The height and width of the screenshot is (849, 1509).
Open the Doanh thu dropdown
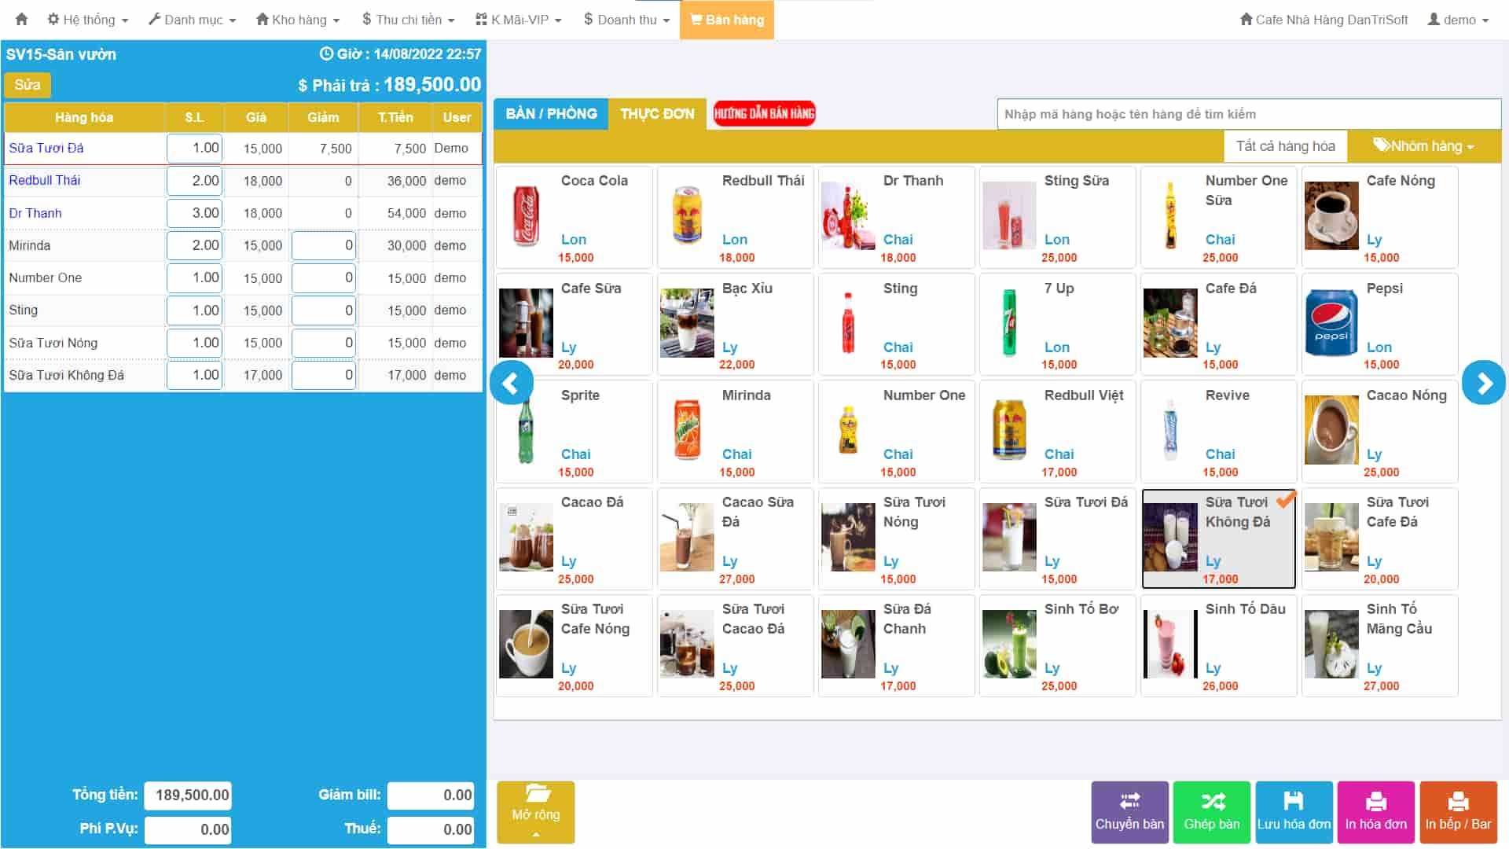tap(626, 20)
